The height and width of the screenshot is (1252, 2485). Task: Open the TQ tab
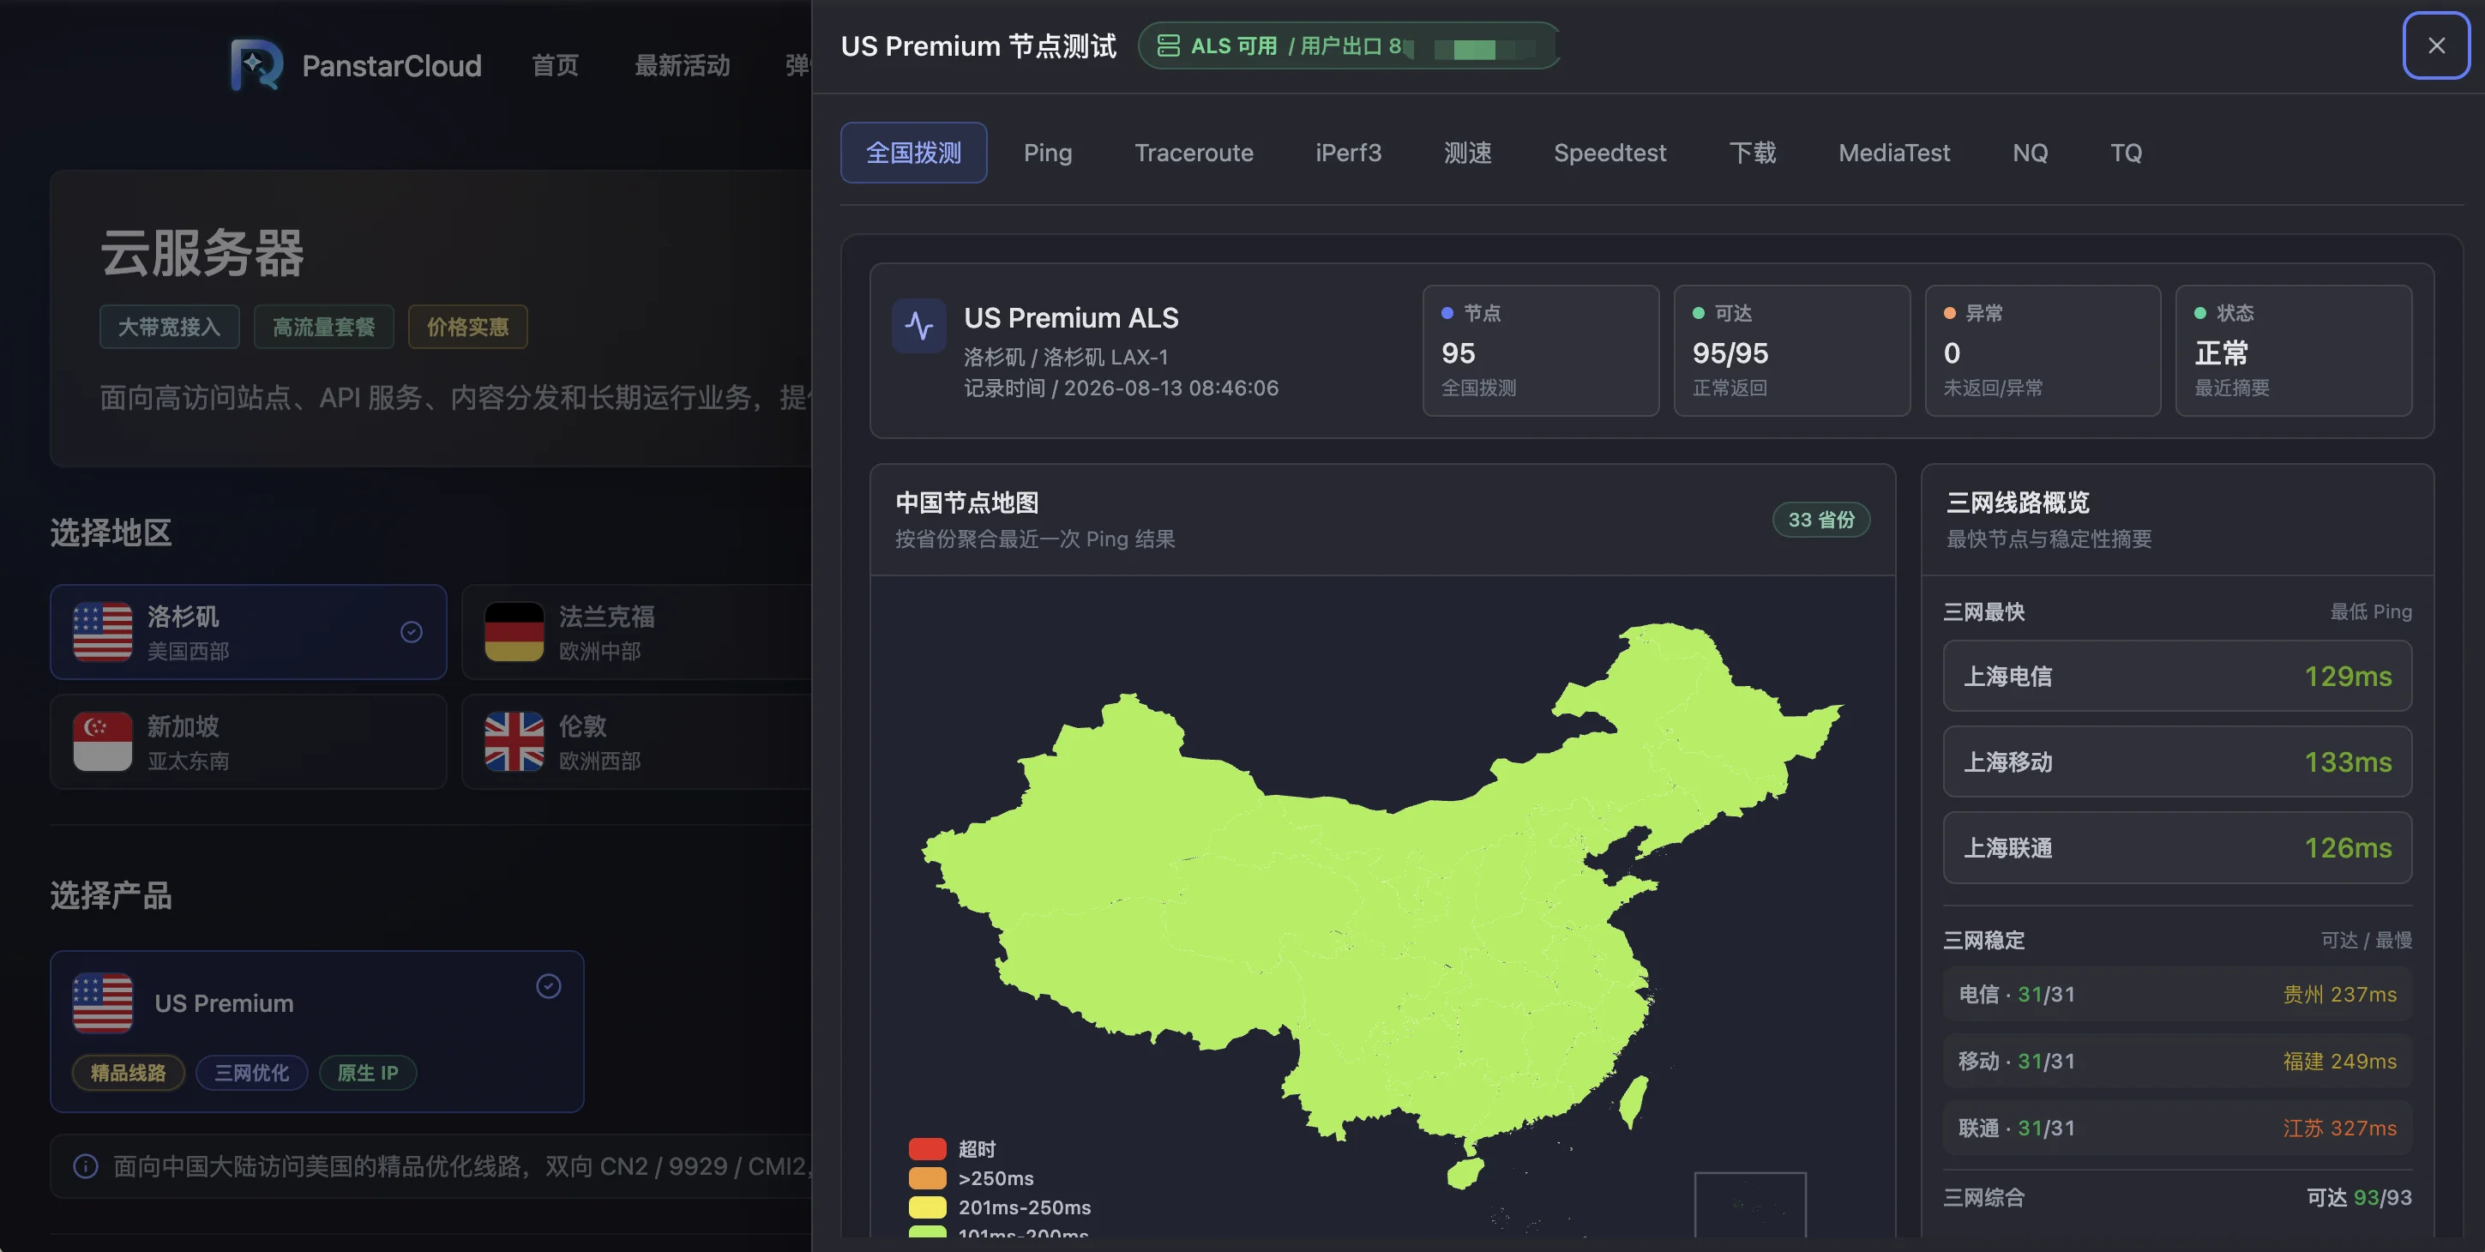2125,153
